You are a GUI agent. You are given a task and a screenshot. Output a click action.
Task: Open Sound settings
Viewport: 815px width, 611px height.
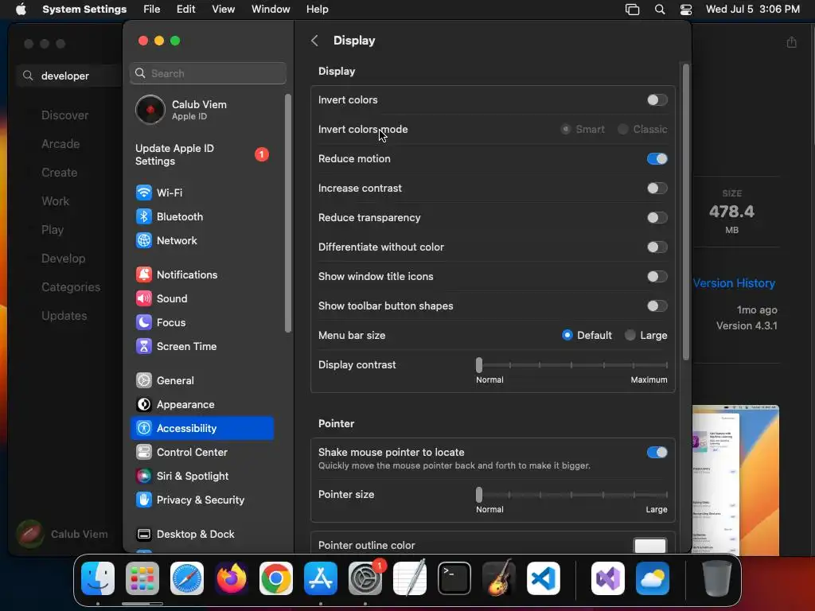coord(201,299)
